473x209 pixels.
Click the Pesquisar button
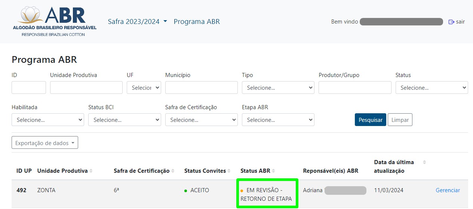[x=370, y=120]
